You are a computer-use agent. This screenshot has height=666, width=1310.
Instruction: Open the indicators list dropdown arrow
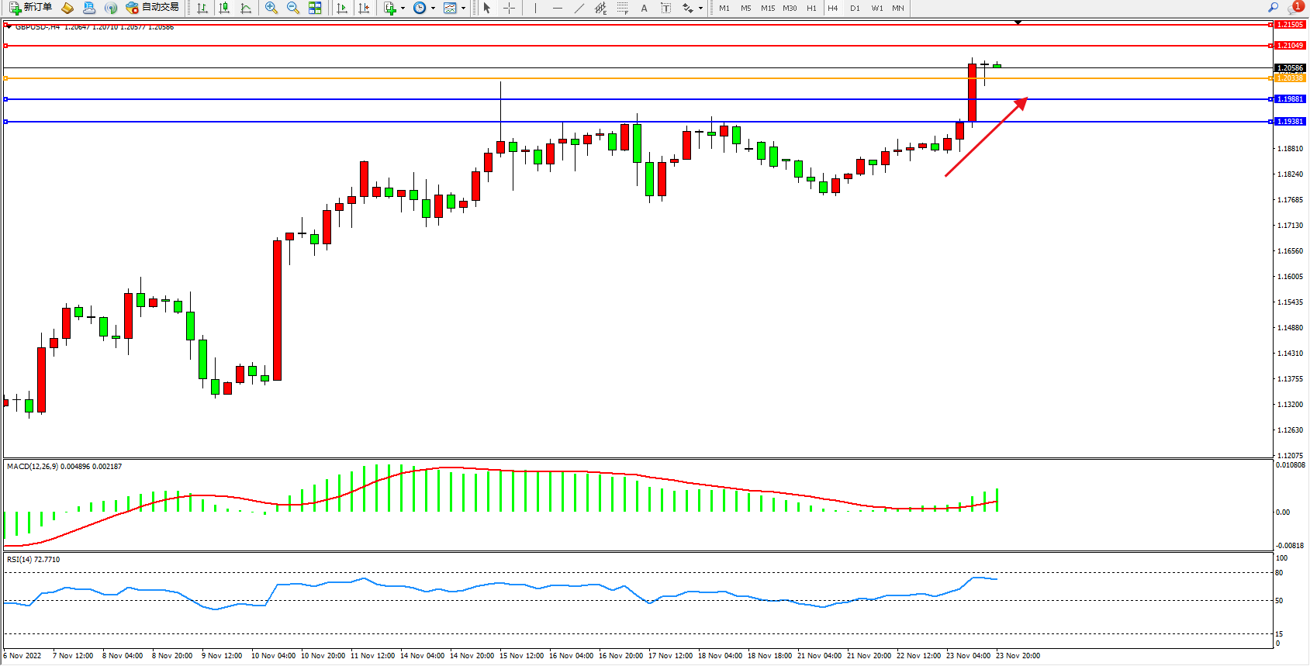pyautogui.click(x=403, y=8)
